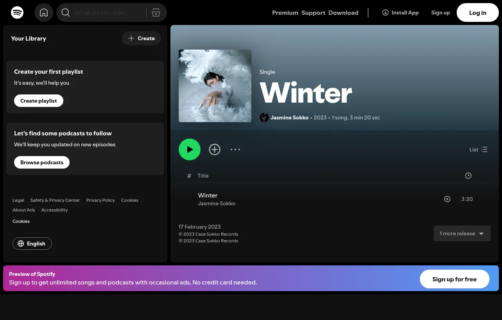Open the About Ads link
The height and width of the screenshot is (320, 502).
click(x=24, y=210)
